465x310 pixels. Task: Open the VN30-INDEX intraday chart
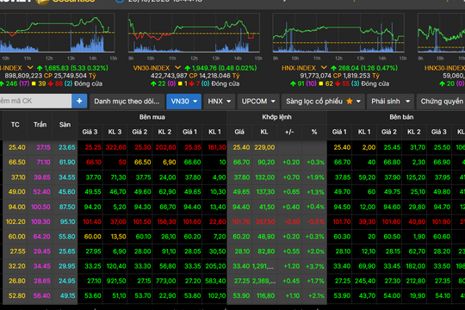(x=194, y=33)
